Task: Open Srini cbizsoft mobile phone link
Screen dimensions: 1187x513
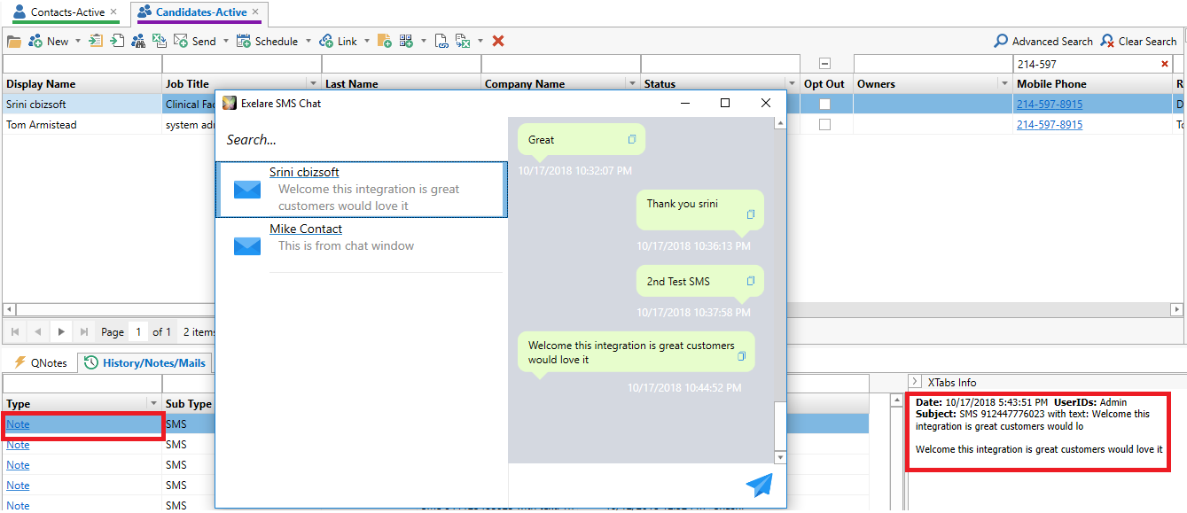Action: coord(1050,105)
